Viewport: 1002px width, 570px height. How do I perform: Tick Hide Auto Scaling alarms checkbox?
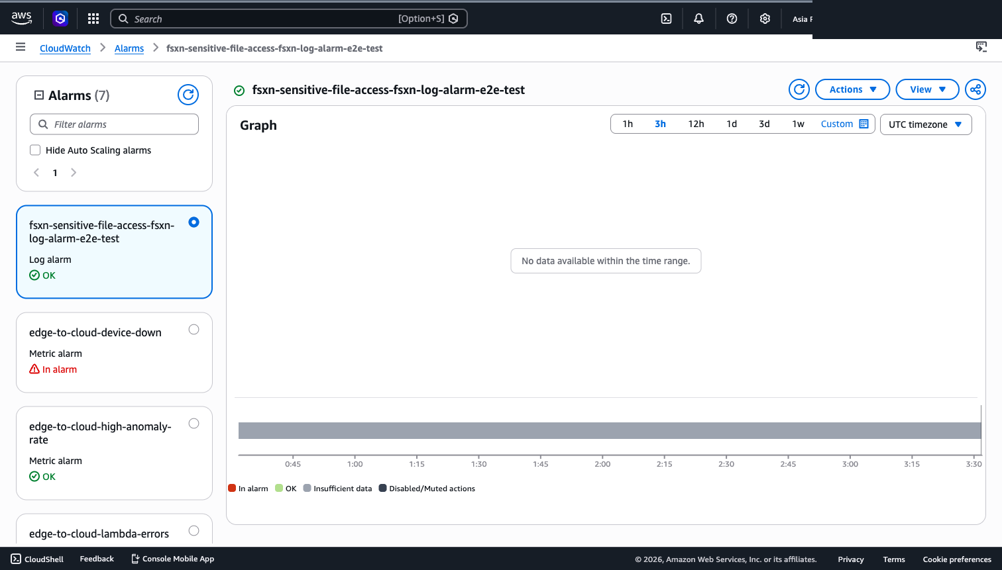pyautogui.click(x=35, y=150)
